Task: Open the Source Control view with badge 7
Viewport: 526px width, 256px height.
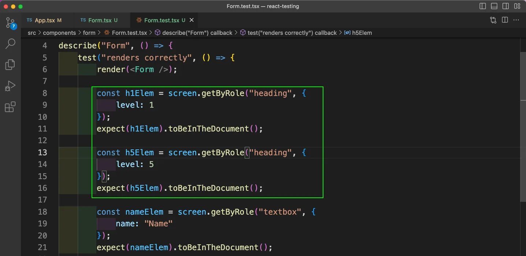Action: (10, 23)
